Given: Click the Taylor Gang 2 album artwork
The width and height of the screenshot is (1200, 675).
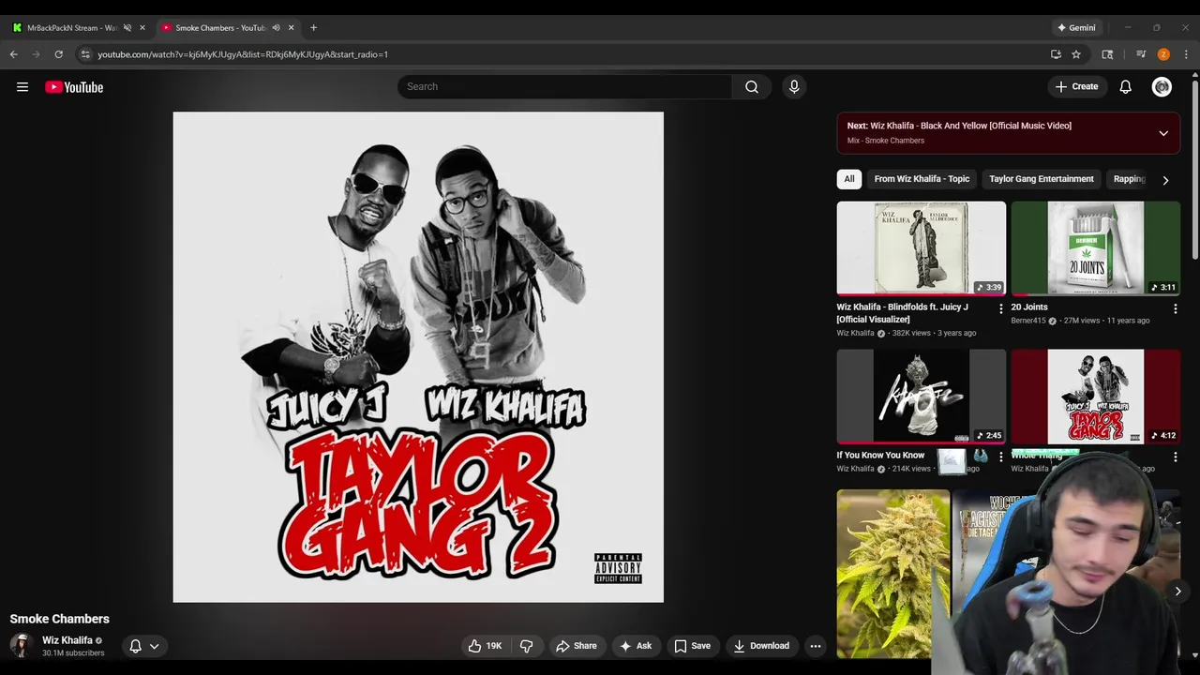Looking at the screenshot, I should tap(418, 357).
